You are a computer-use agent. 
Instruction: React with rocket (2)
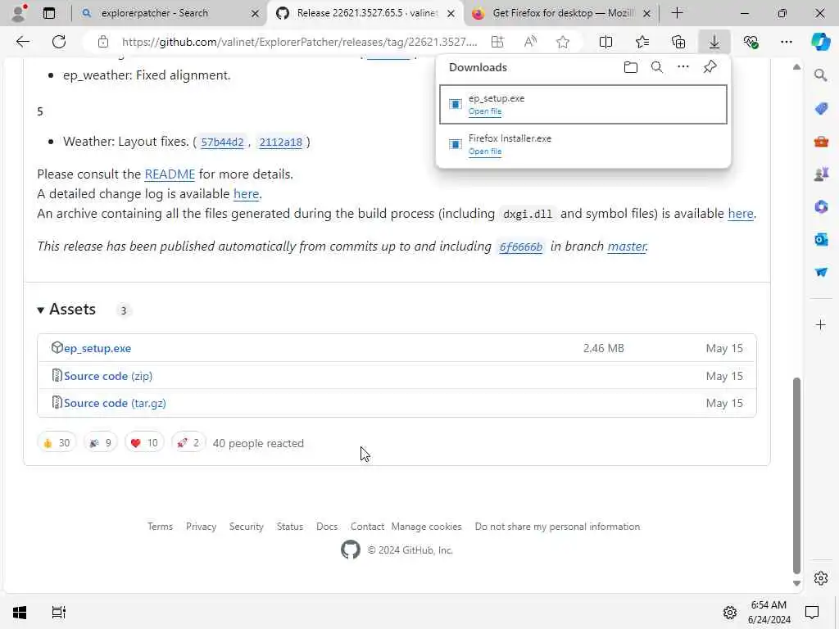click(x=188, y=443)
